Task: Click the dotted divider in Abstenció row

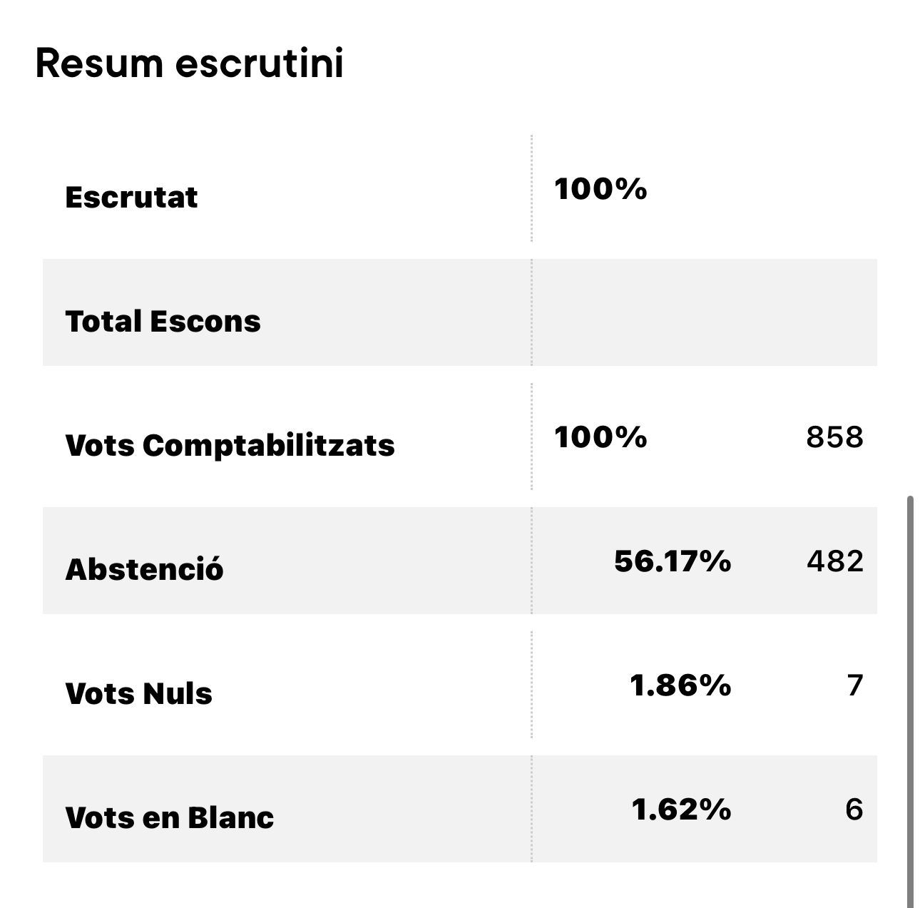Action: 531,561
